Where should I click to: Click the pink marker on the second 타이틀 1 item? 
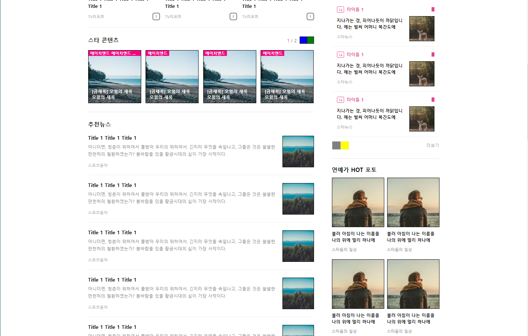[x=433, y=54]
